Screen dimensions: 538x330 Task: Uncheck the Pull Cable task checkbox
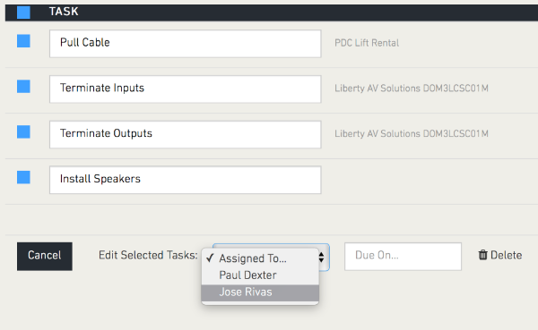[23, 41]
